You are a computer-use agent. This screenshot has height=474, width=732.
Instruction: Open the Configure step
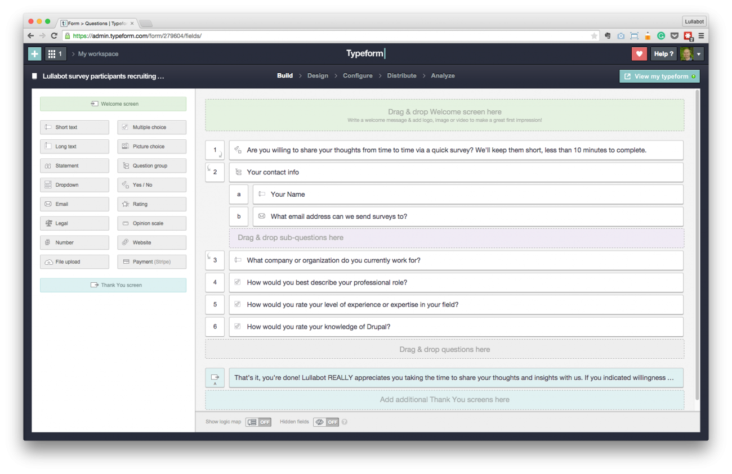(x=358, y=75)
